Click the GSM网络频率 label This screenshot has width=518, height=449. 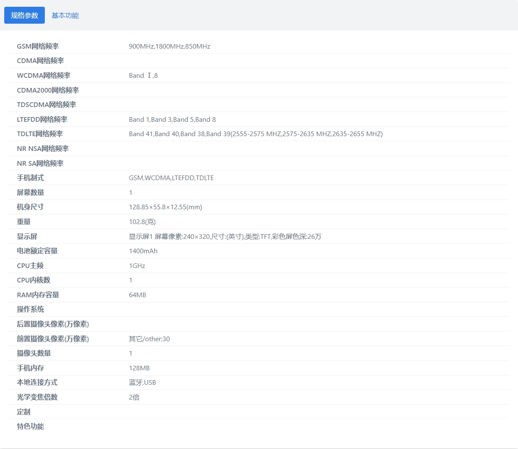38,46
